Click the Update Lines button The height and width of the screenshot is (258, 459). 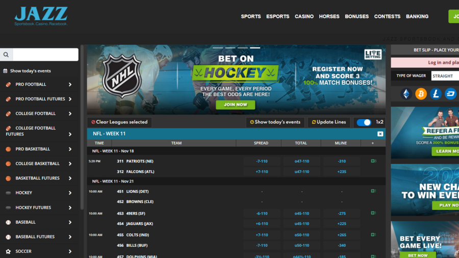pos(329,122)
